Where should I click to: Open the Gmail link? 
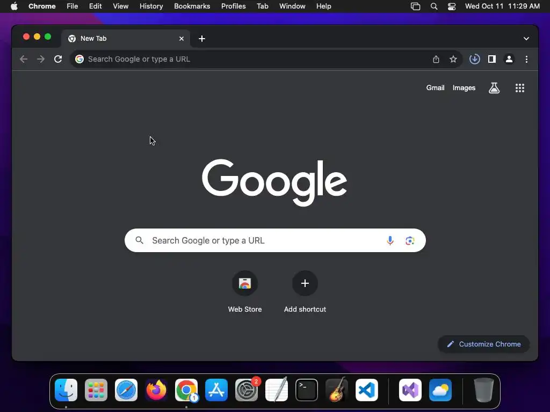tap(435, 88)
